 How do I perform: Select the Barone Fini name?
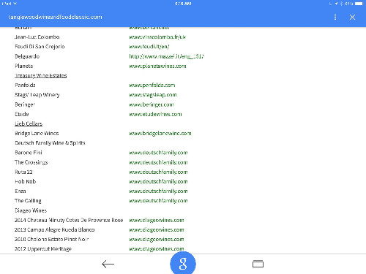coord(29,153)
